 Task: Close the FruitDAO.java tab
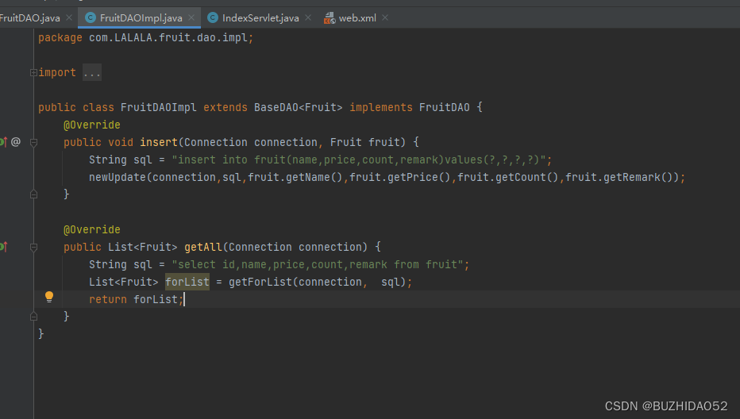[x=69, y=17]
